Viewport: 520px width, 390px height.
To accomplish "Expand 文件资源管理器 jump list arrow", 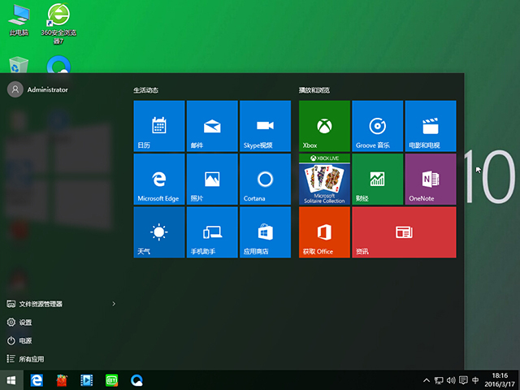I will (114, 304).
